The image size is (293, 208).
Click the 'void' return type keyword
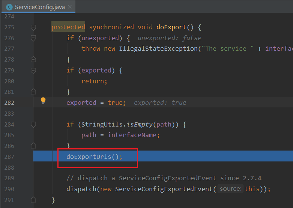pos(145,27)
